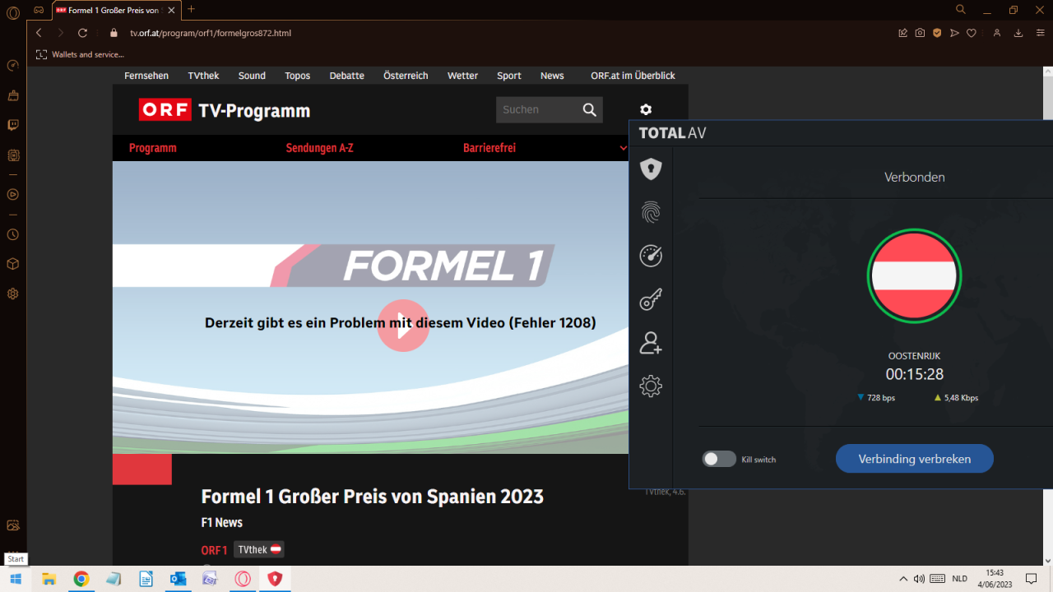The width and height of the screenshot is (1053, 592).
Task: Select the Programm menu item
Action: (x=153, y=148)
